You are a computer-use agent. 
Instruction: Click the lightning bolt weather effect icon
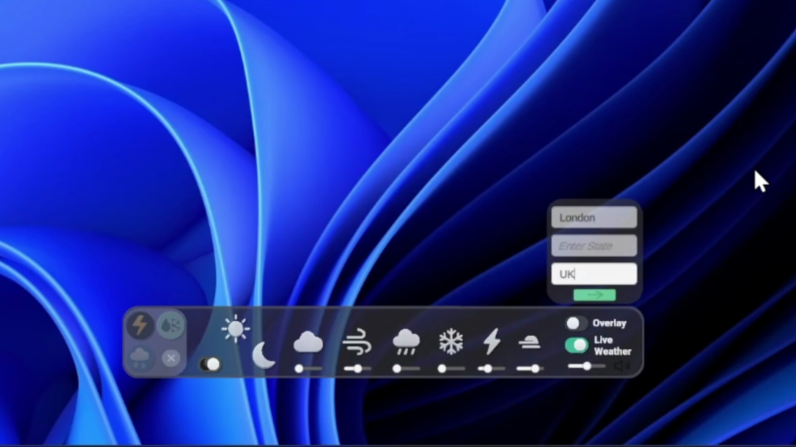click(492, 341)
